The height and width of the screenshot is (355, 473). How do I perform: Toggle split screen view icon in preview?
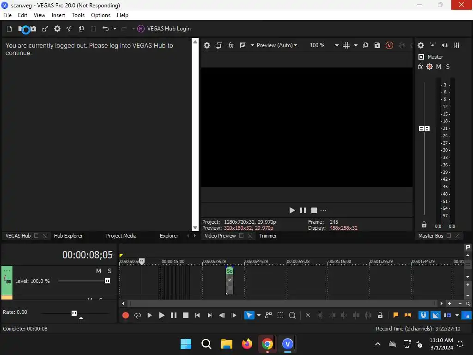243,45
